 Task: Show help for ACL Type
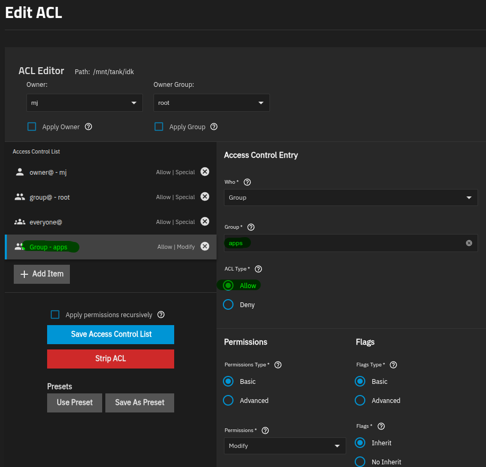click(x=258, y=269)
